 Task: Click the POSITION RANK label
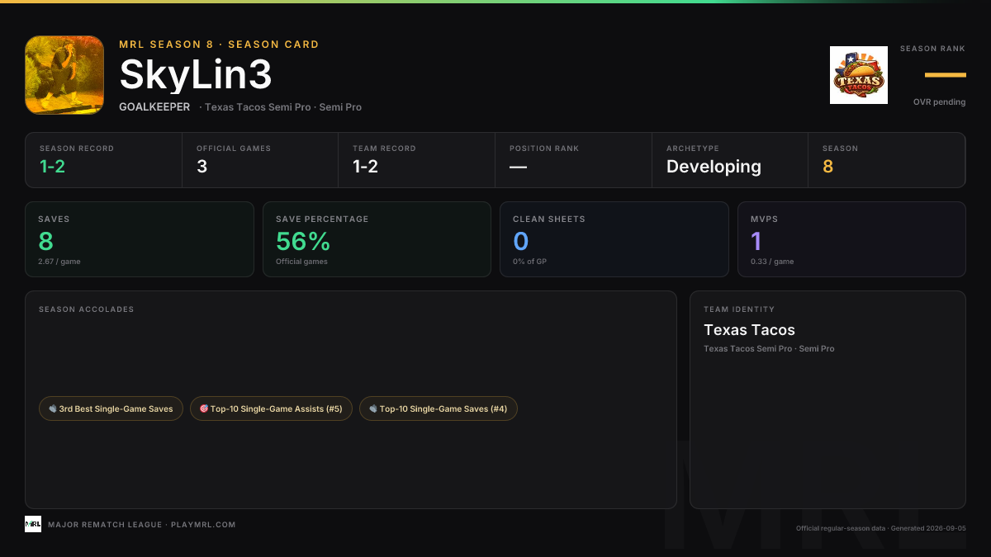pyautogui.click(x=544, y=149)
